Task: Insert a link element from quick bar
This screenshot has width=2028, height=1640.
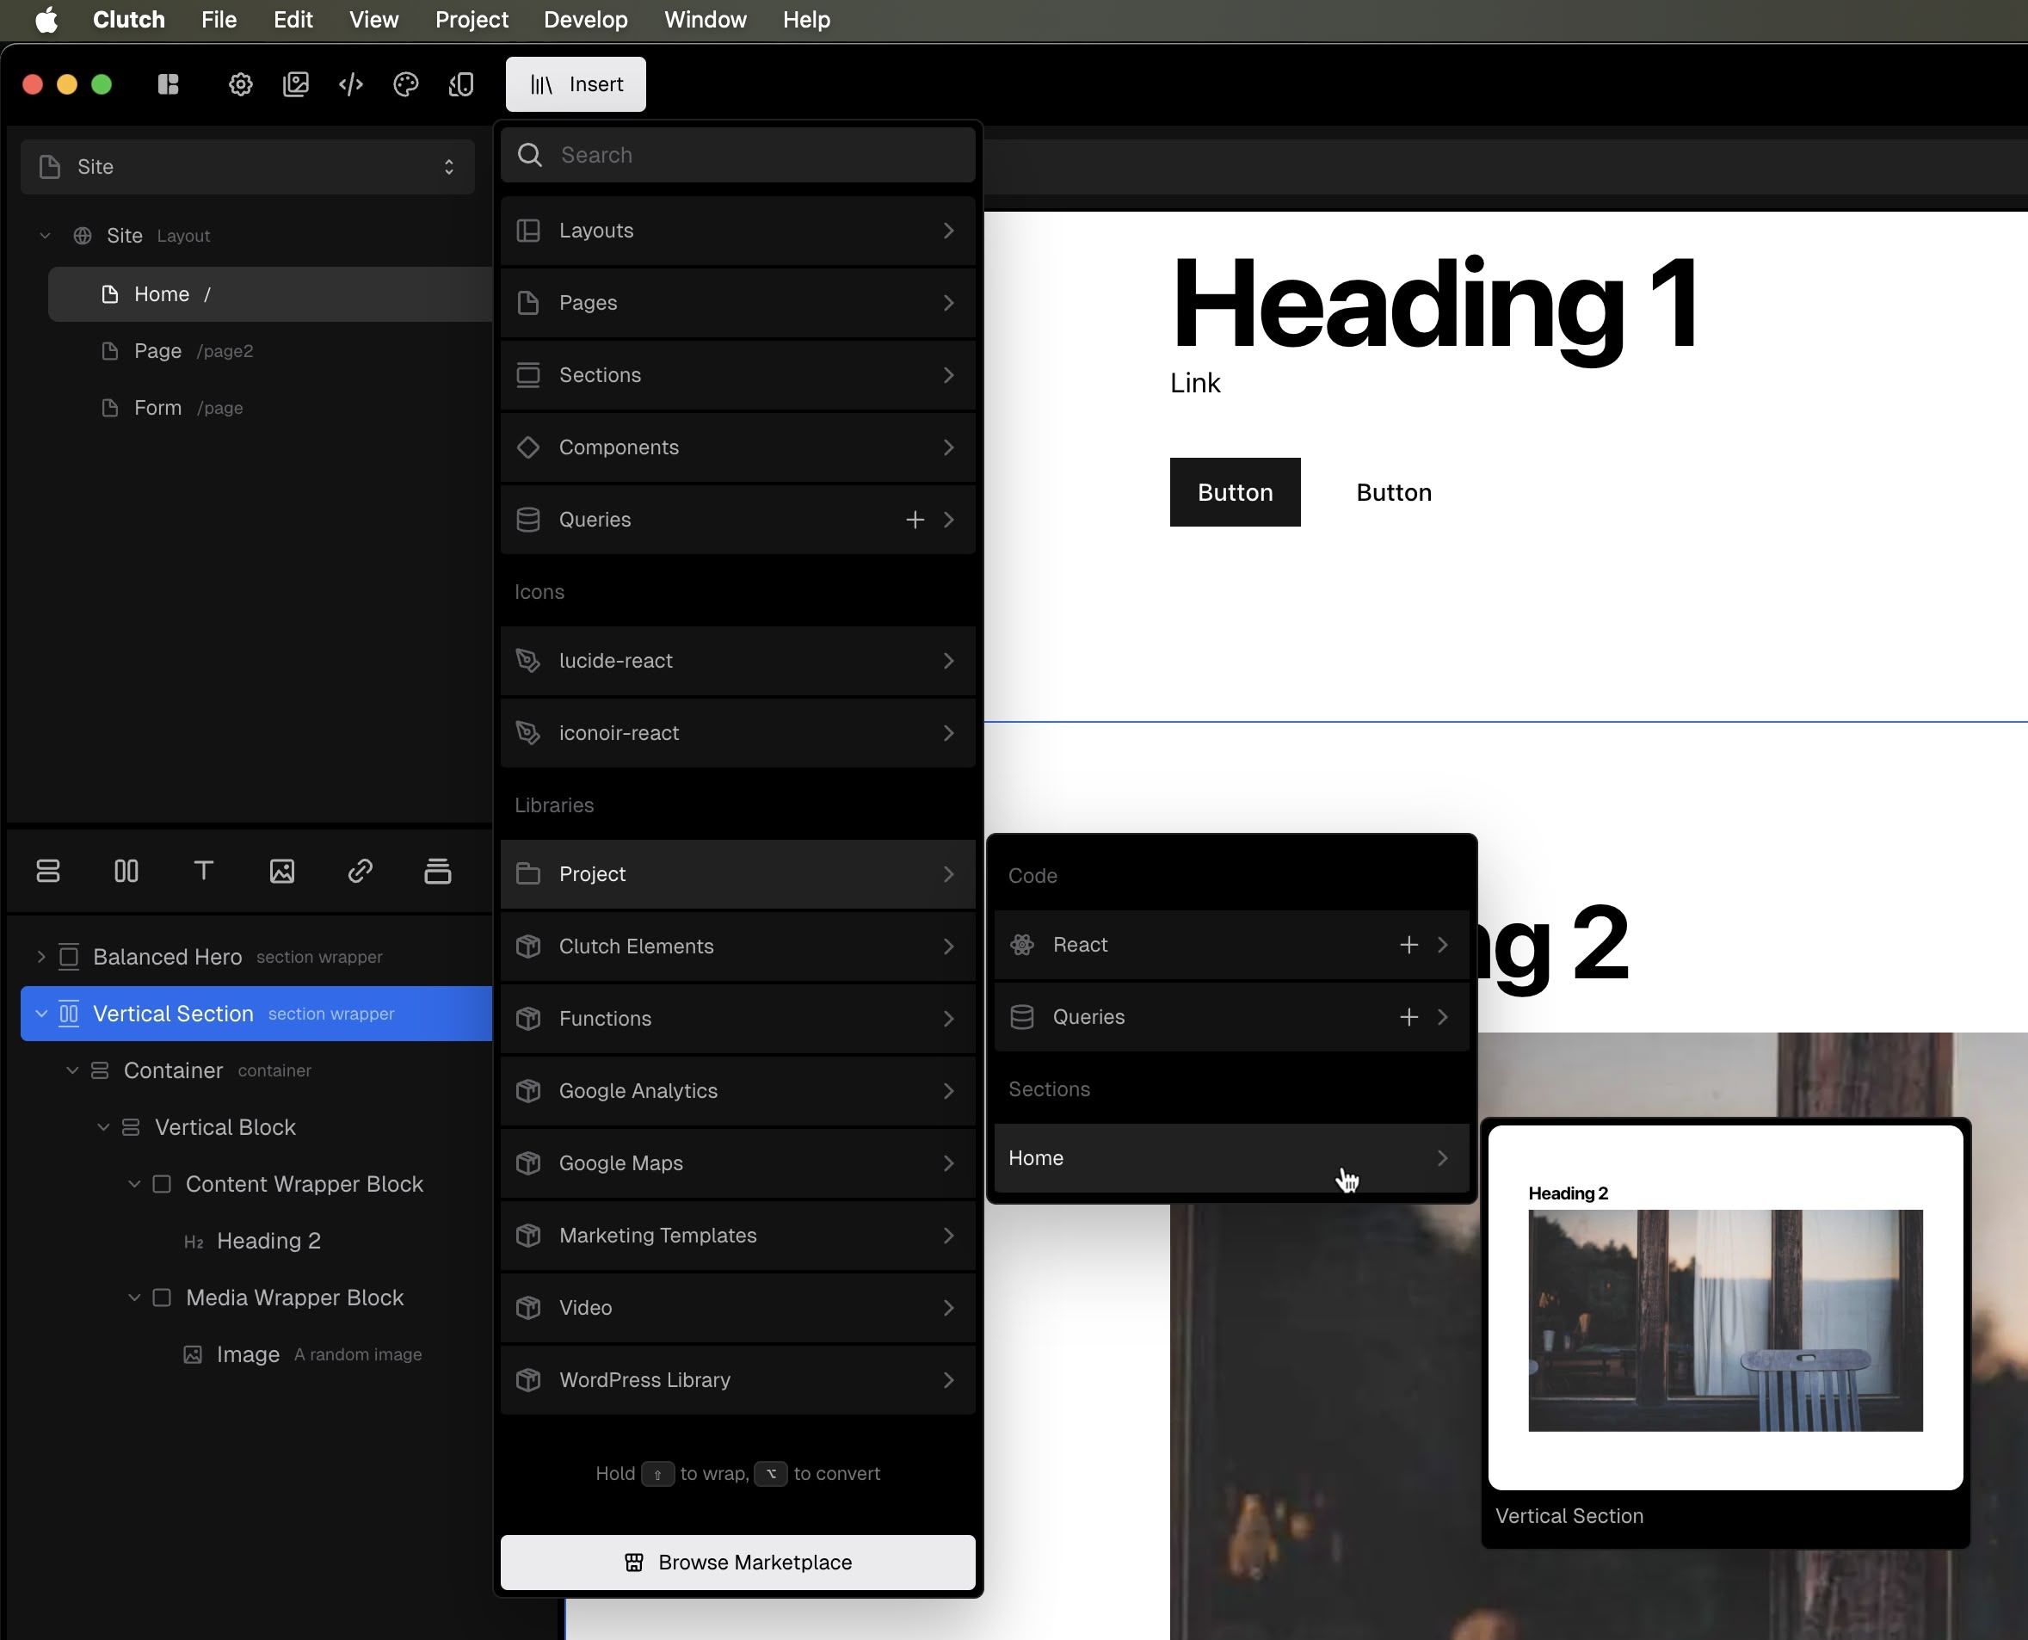Action: pyautogui.click(x=360, y=871)
